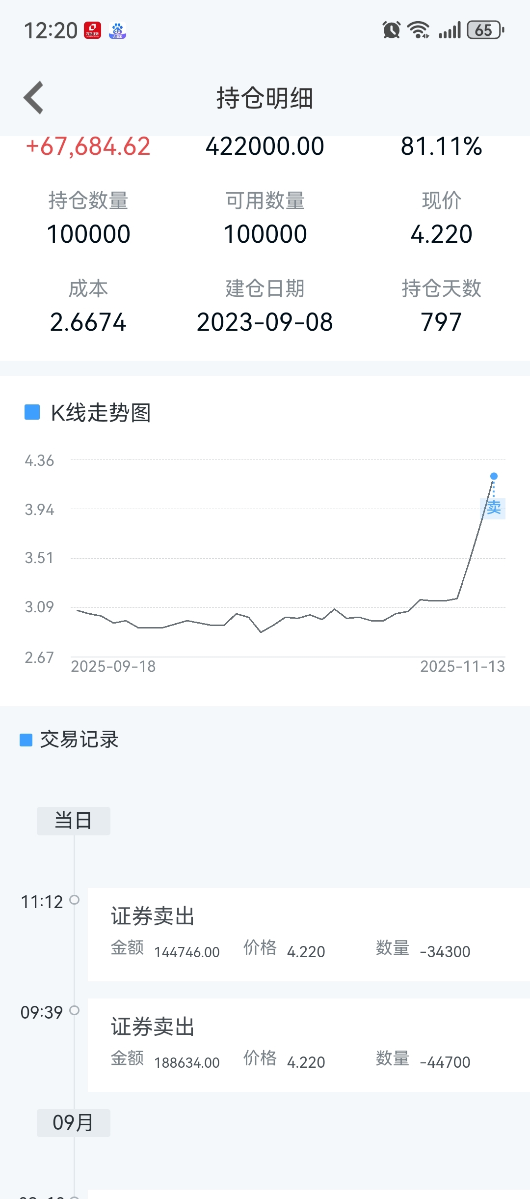
Task: Select the 当日 timeline section label
Action: 74,821
